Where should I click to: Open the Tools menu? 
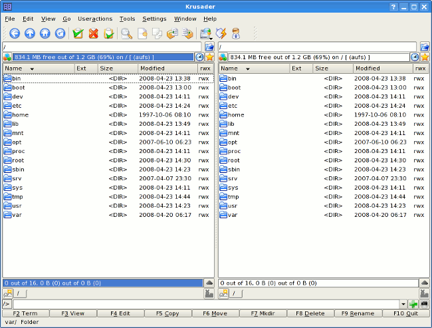tap(127, 19)
